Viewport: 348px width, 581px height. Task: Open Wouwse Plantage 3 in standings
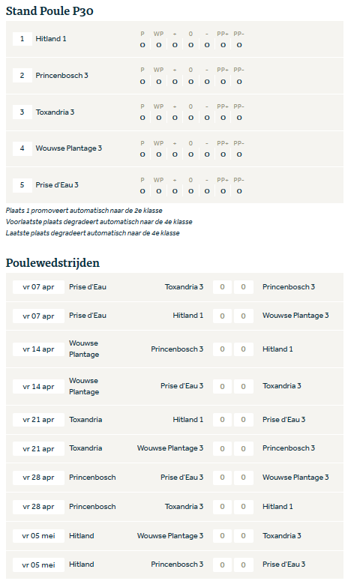coord(68,148)
